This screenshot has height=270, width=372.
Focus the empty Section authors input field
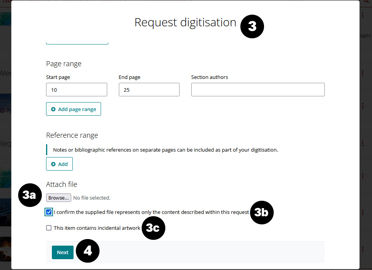pos(258,89)
